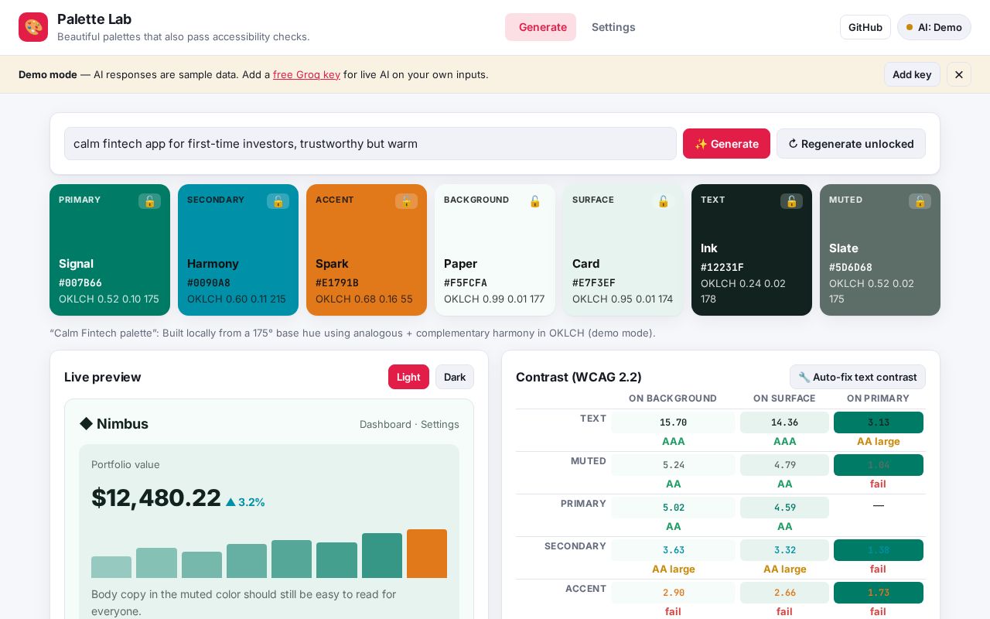Select the Primary Signal color swatch #007B66
The height and width of the screenshot is (619, 990).
(110, 250)
